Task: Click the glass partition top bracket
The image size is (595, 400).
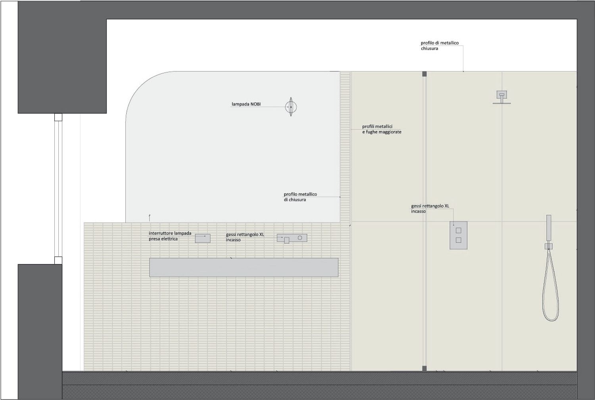Action: [424, 74]
